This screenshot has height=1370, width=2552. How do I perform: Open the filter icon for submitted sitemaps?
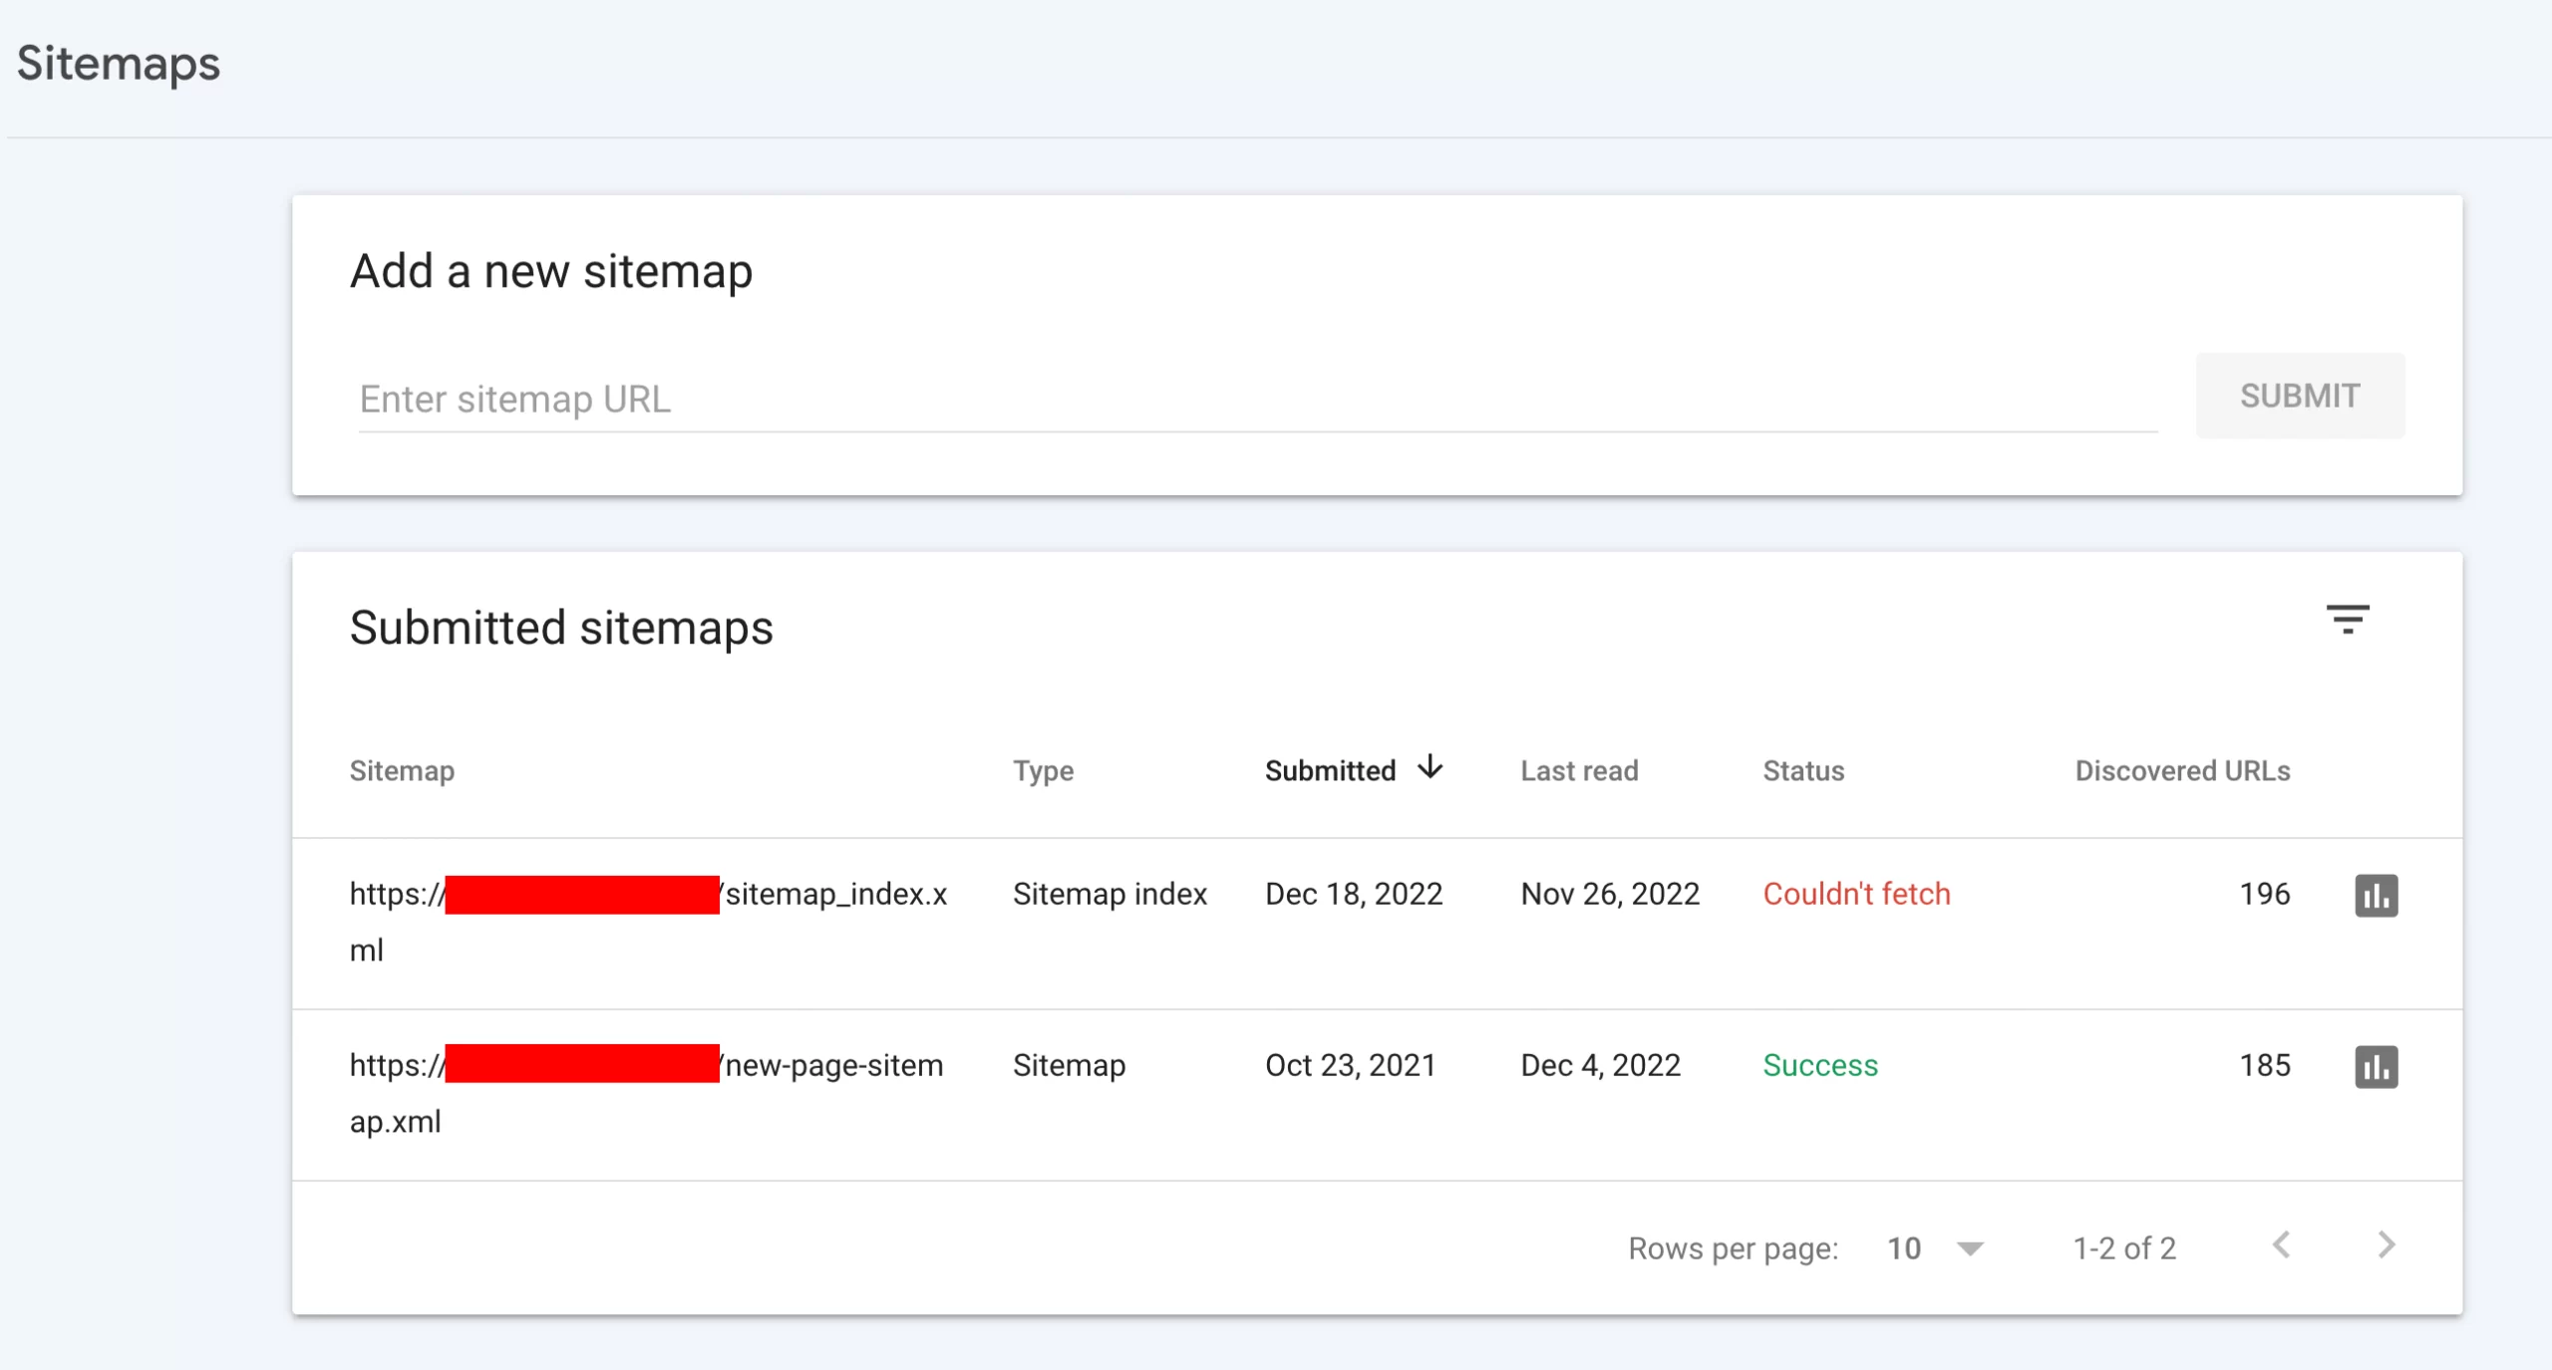[x=2347, y=620]
